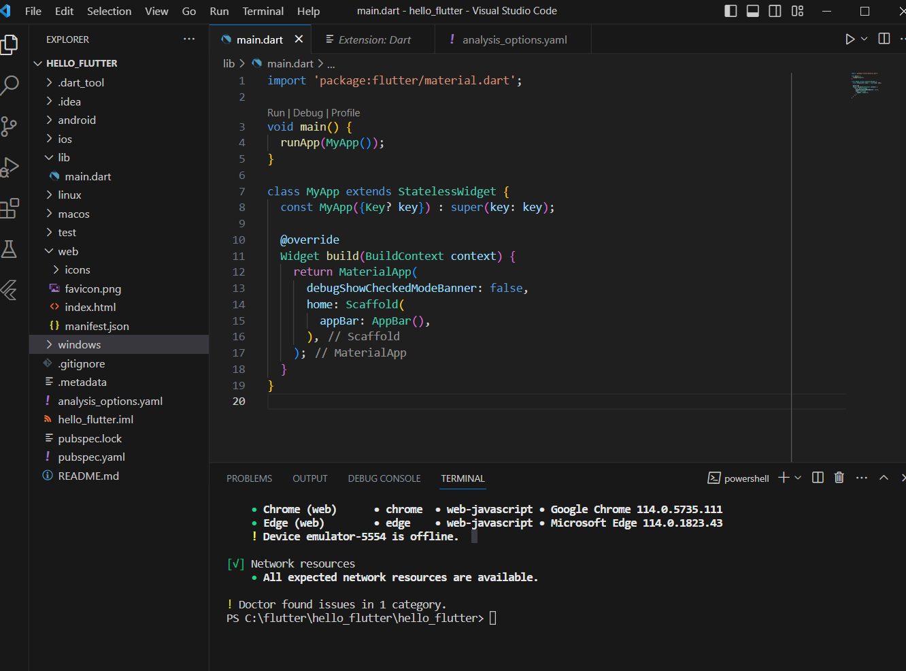This screenshot has height=671, width=906.
Task: Click the lib breadcrumb segment
Action: tap(229, 63)
